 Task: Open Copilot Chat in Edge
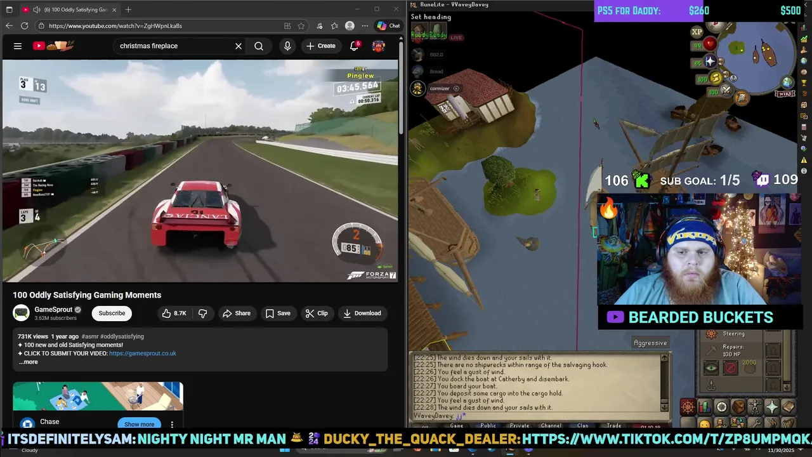(388, 26)
